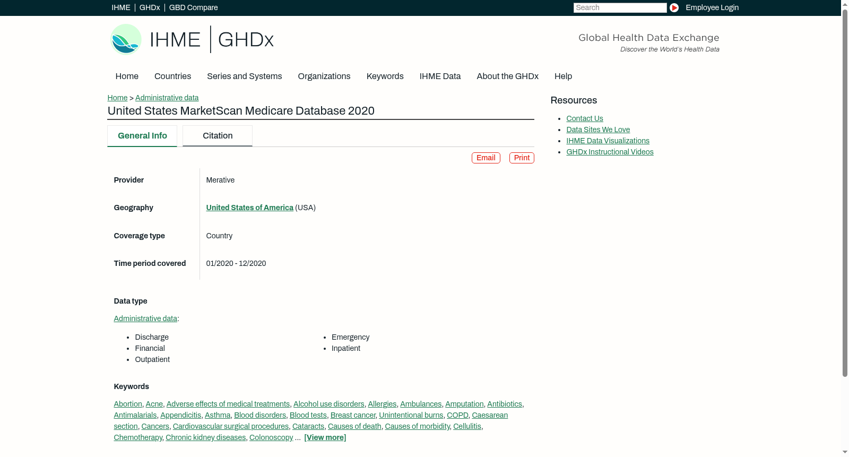This screenshot has height=457, width=849.
Task: Click the IHME leaf logo icon
Action: tap(126, 39)
